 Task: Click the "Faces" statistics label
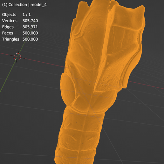8,33
